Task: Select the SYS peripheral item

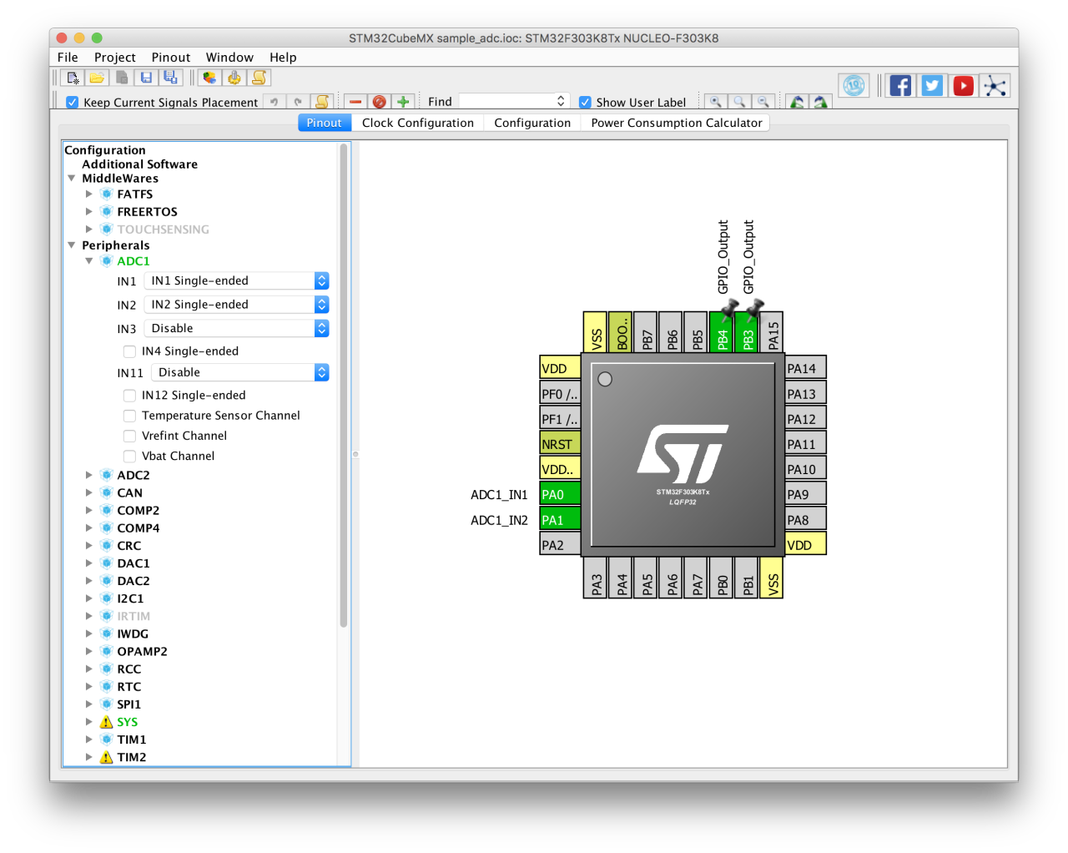Action: (x=127, y=722)
